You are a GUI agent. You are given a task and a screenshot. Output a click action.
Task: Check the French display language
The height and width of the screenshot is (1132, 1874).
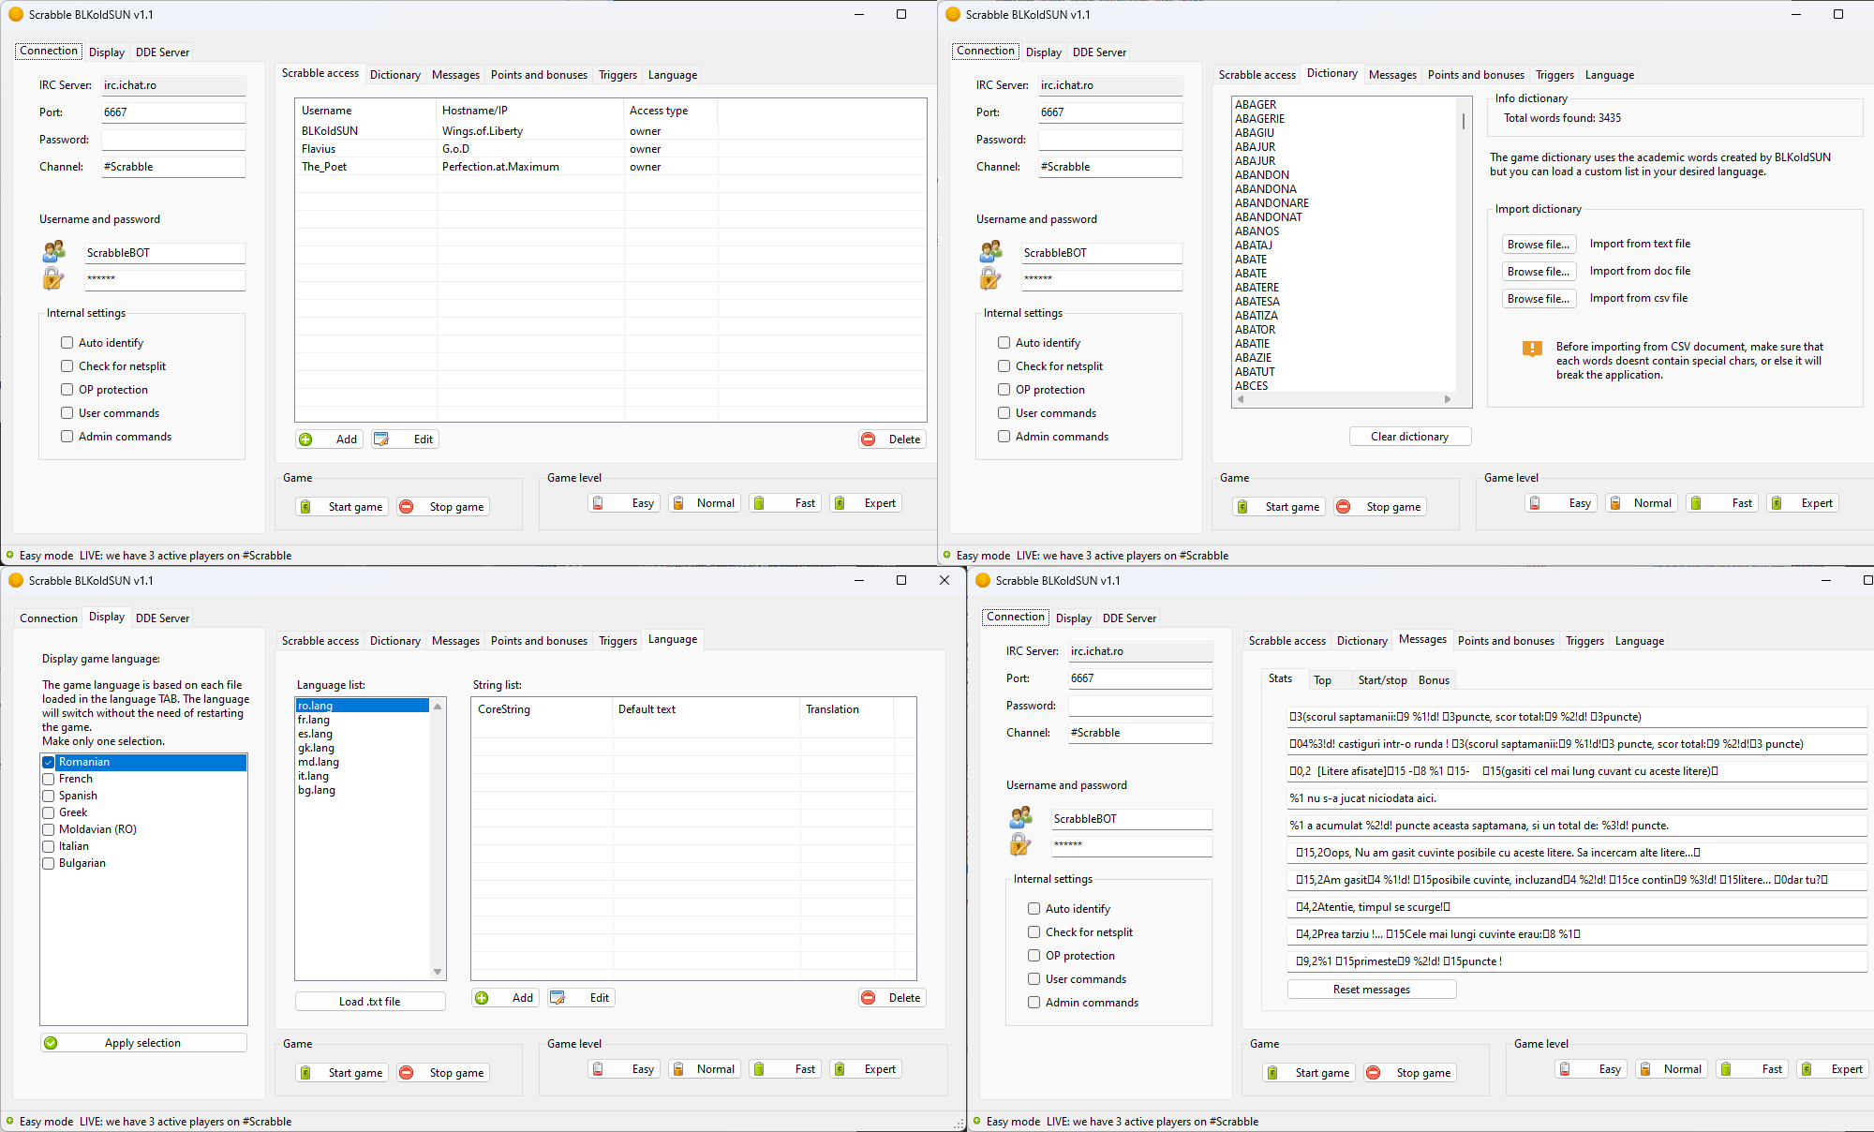coord(49,780)
